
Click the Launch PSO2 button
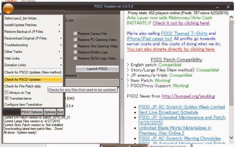click(97, 69)
